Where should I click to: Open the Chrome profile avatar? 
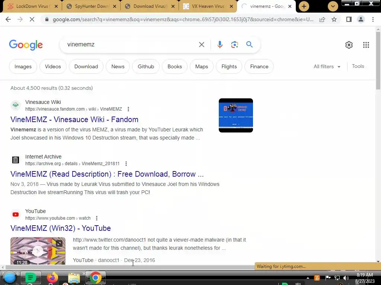[x=361, y=19]
